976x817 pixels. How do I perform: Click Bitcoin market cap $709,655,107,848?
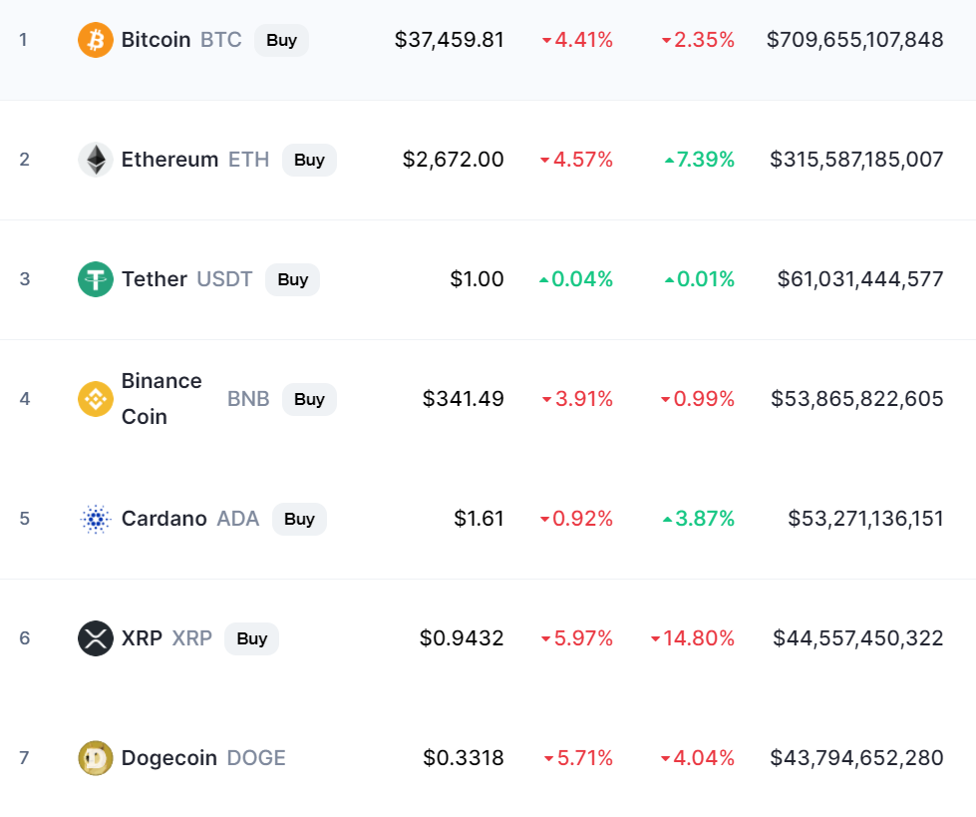854,40
